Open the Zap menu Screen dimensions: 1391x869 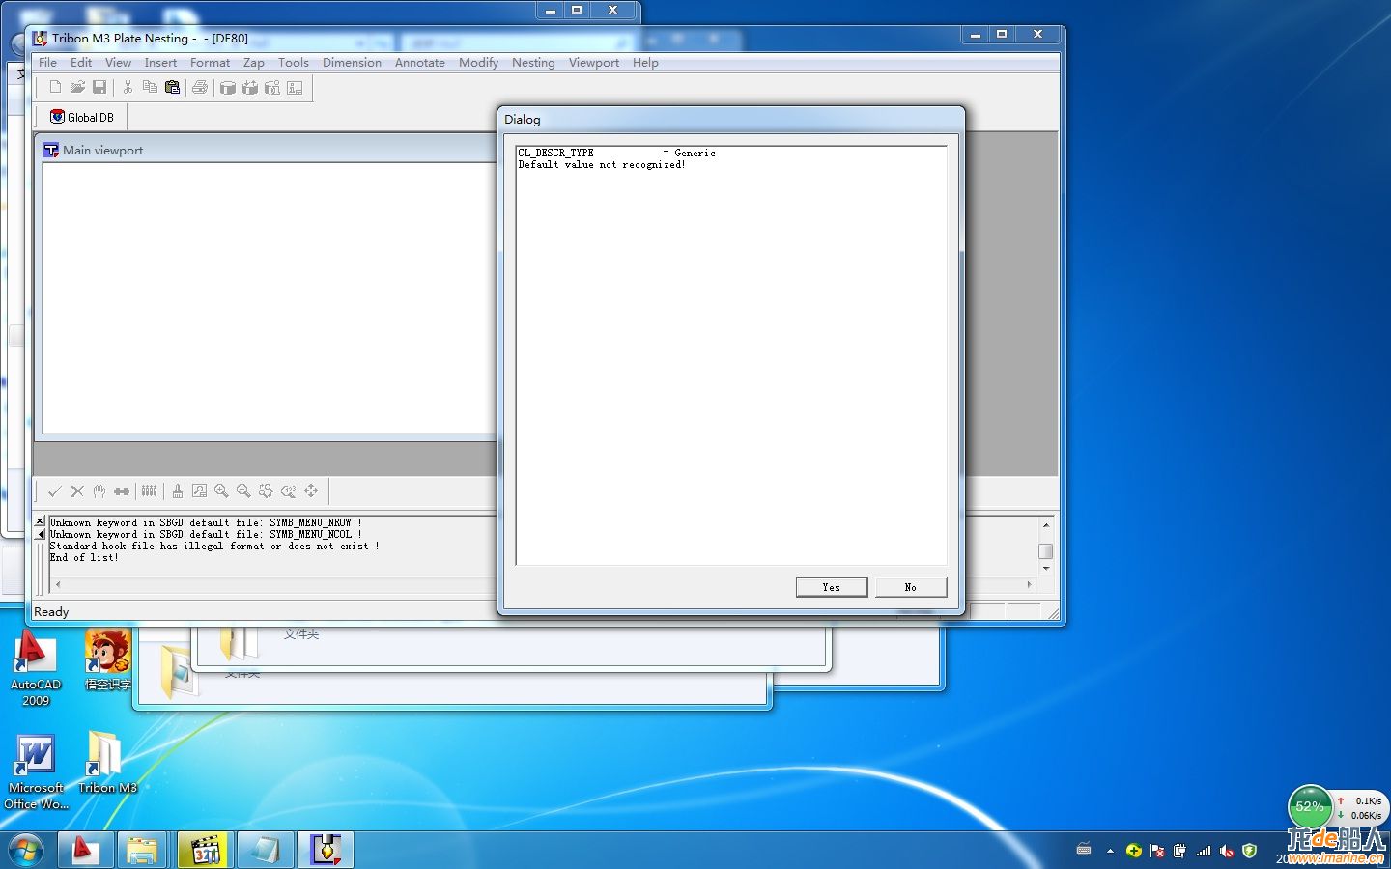[x=254, y=63]
